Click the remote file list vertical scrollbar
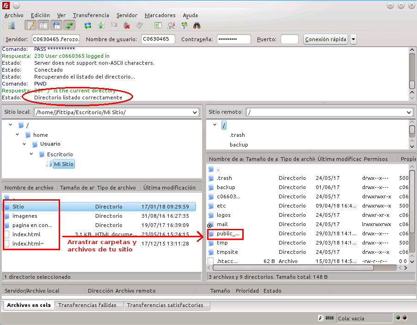 coord(412,214)
